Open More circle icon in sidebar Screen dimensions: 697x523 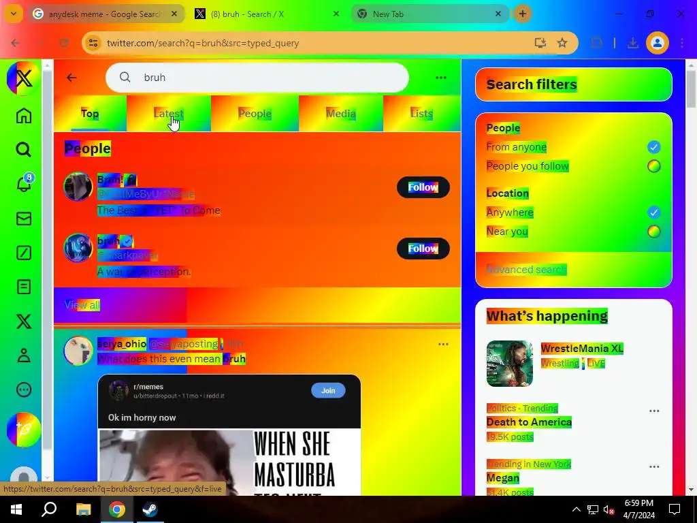(x=24, y=390)
